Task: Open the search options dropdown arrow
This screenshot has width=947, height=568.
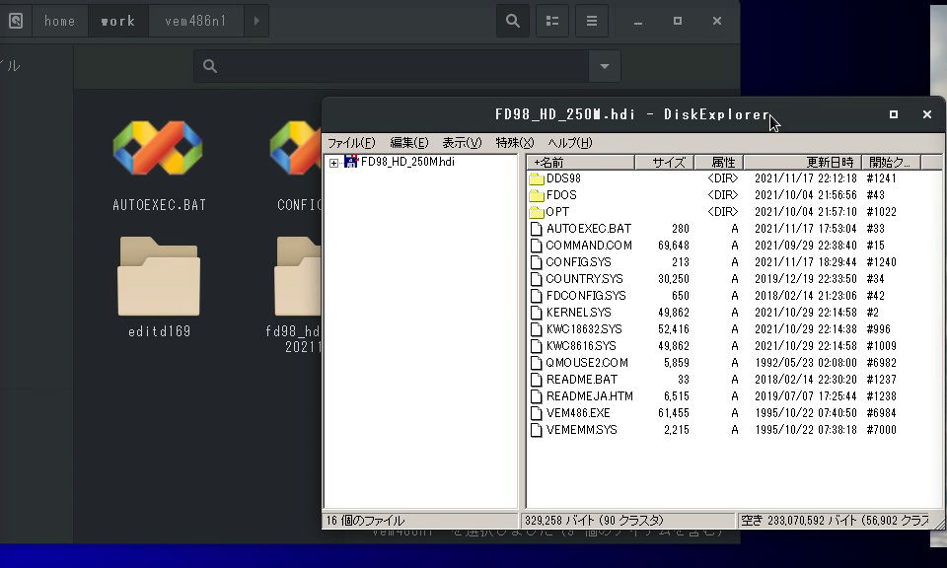Action: click(x=605, y=66)
